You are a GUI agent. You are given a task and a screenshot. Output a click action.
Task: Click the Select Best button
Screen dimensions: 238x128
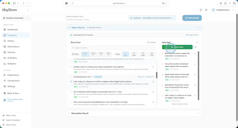pos(177,47)
